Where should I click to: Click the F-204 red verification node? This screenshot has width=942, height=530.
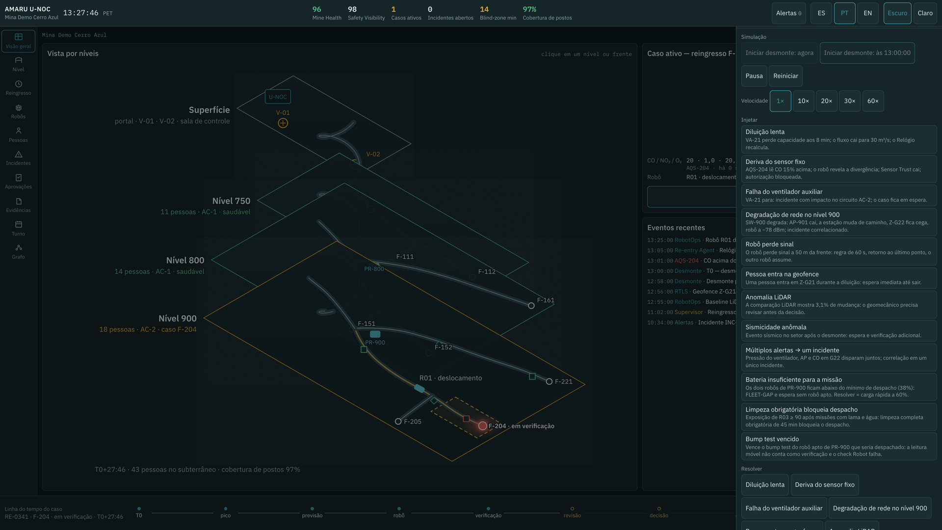click(483, 426)
